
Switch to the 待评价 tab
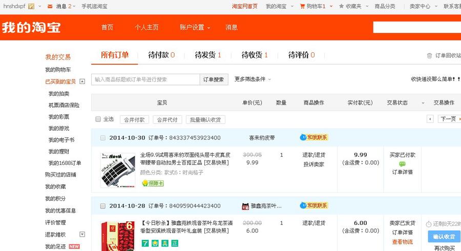[x=301, y=55]
